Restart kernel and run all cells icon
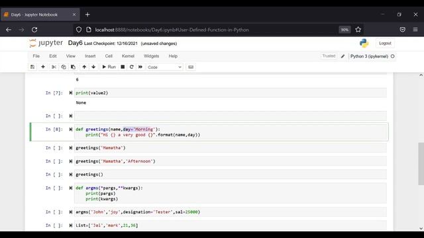424x238 pixels. (x=140, y=67)
